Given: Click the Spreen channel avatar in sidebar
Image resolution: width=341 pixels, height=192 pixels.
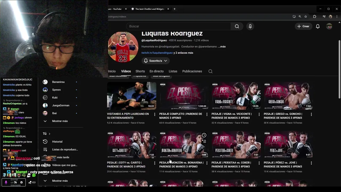Looking at the screenshot, I should [45, 90].
